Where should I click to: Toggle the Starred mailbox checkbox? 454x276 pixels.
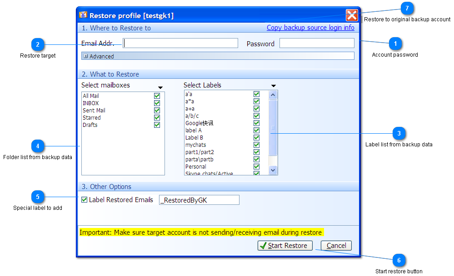tap(157, 117)
